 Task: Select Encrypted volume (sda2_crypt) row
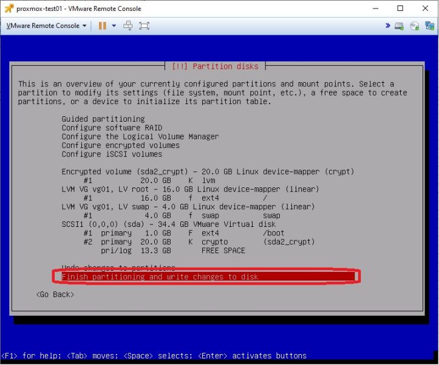click(208, 172)
